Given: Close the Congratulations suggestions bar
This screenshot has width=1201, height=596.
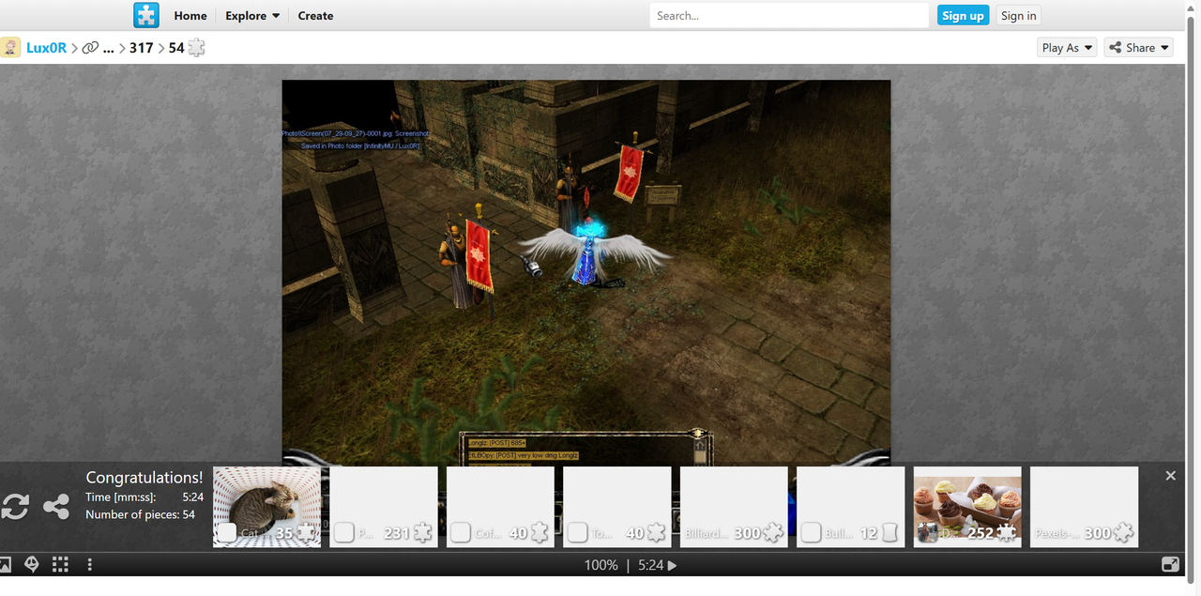Looking at the screenshot, I should (1170, 476).
